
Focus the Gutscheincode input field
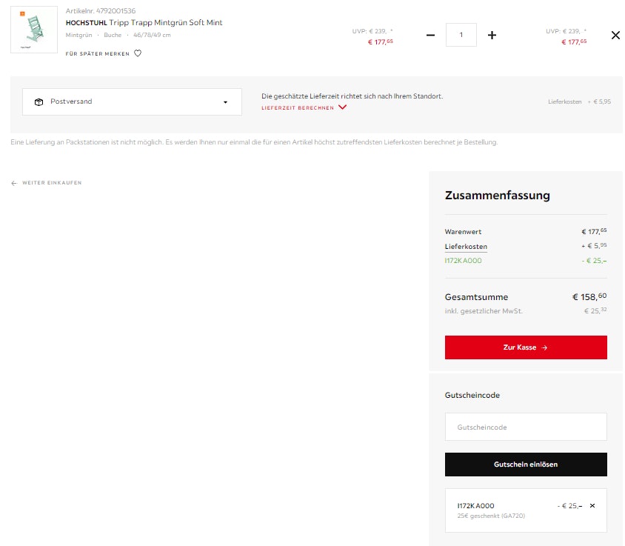click(526, 427)
